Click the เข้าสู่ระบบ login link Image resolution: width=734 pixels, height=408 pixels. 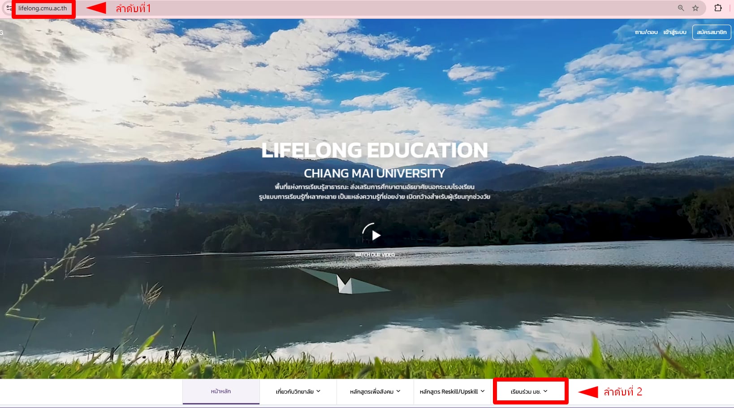675,32
